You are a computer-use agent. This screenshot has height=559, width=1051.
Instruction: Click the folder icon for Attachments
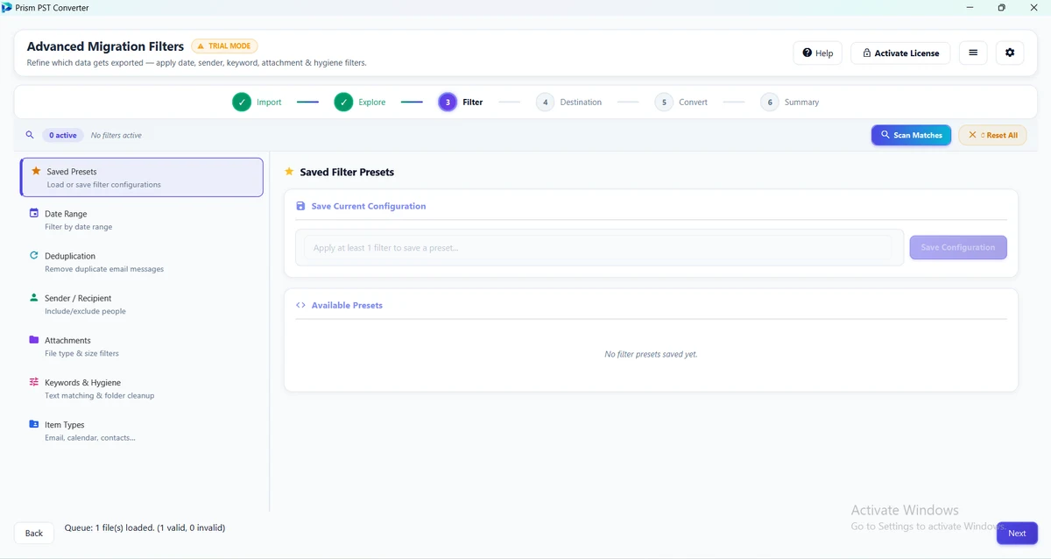[x=34, y=339]
